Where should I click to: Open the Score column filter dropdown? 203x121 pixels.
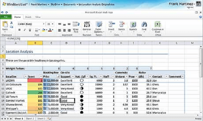point(41,77)
